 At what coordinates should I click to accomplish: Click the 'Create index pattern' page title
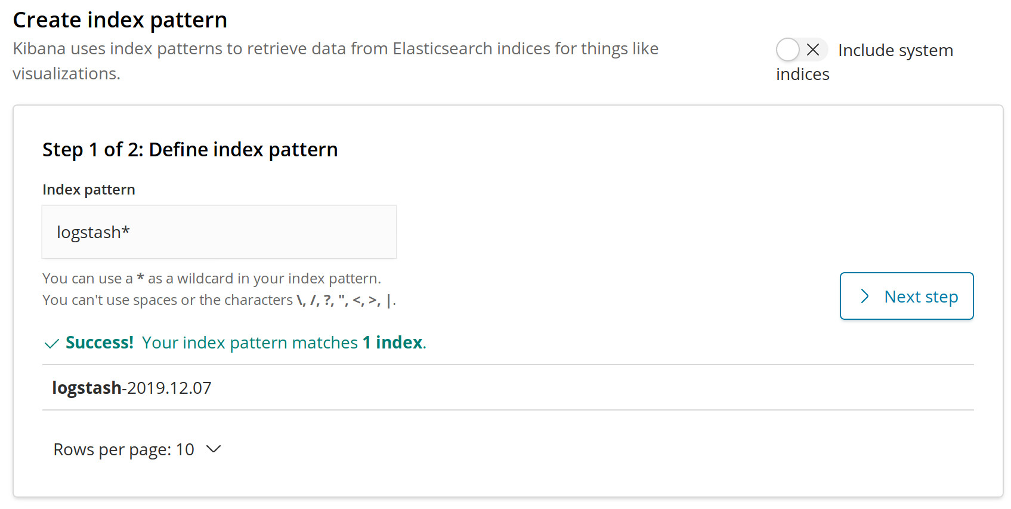pyautogui.click(x=120, y=20)
